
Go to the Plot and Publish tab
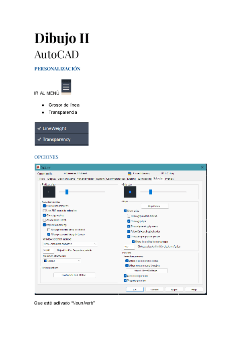(x=86, y=179)
